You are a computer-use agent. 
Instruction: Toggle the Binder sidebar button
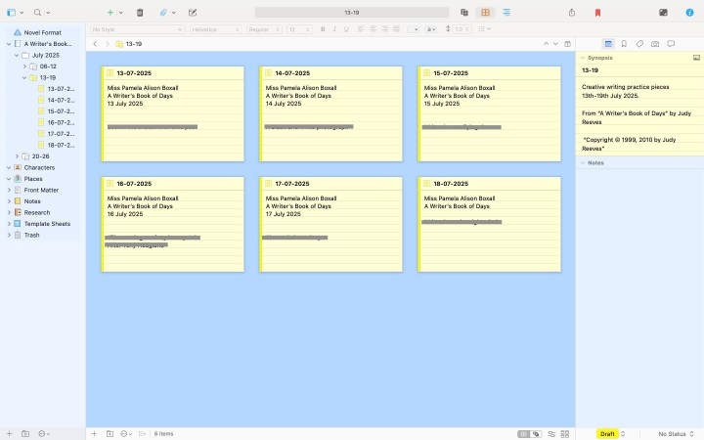14,13
